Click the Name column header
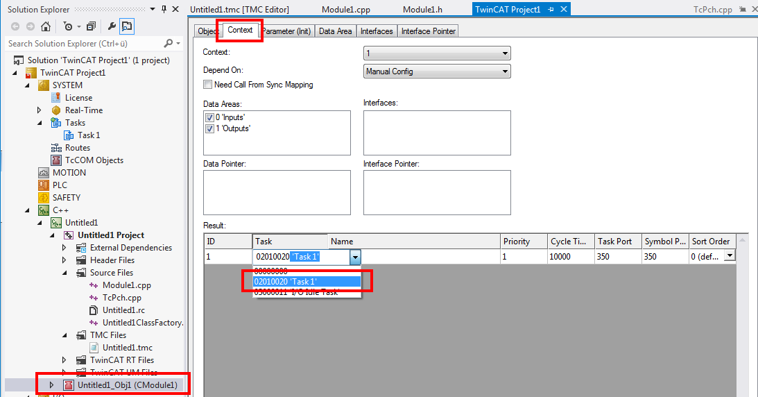Viewport: 758px width, 397px height. click(414, 242)
